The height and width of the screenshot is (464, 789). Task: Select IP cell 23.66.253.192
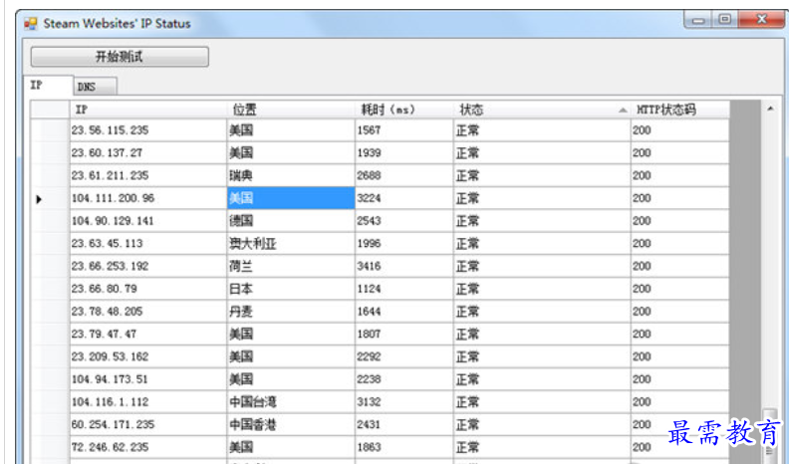pos(147,266)
